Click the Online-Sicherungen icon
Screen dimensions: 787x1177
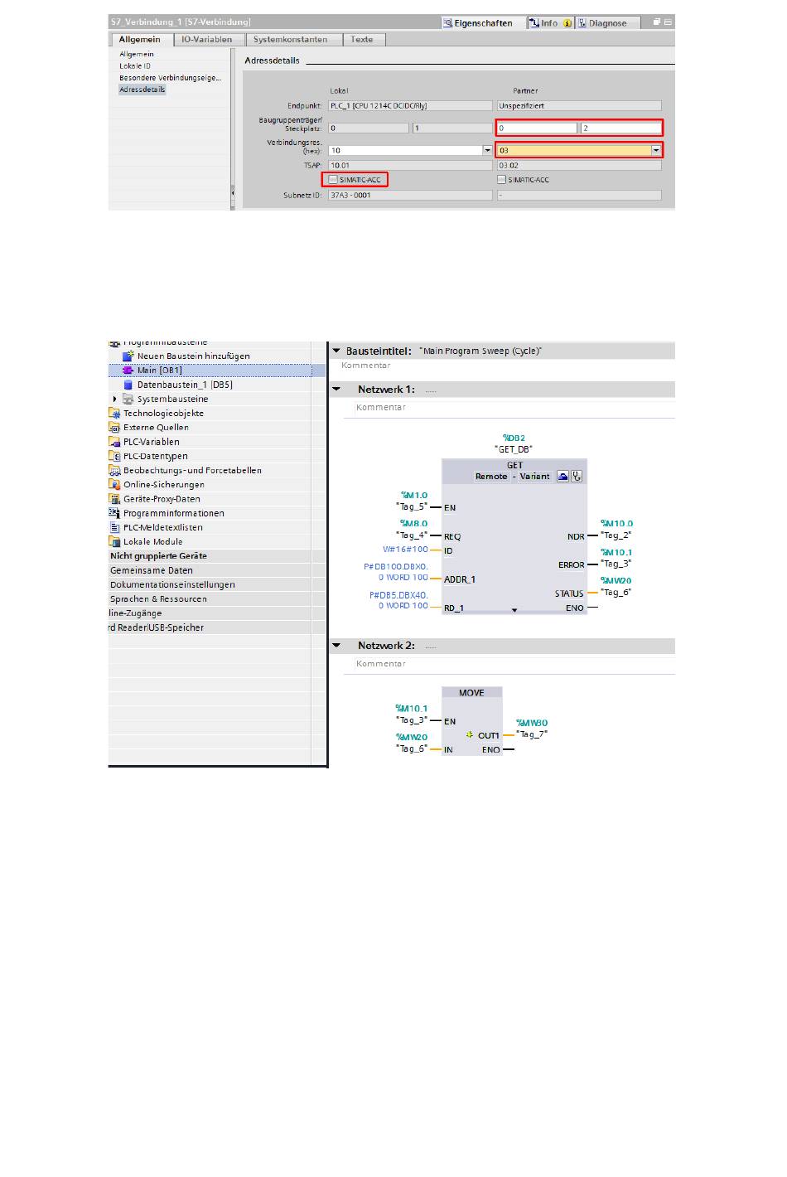114,484
